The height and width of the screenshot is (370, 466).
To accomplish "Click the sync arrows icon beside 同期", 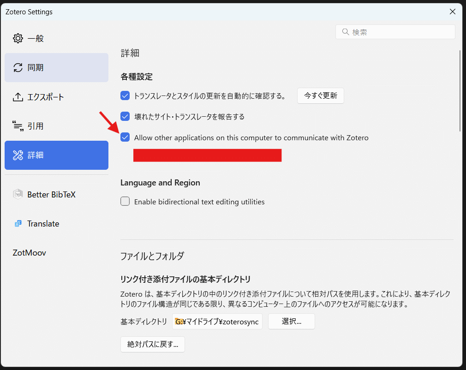I will click(x=18, y=67).
